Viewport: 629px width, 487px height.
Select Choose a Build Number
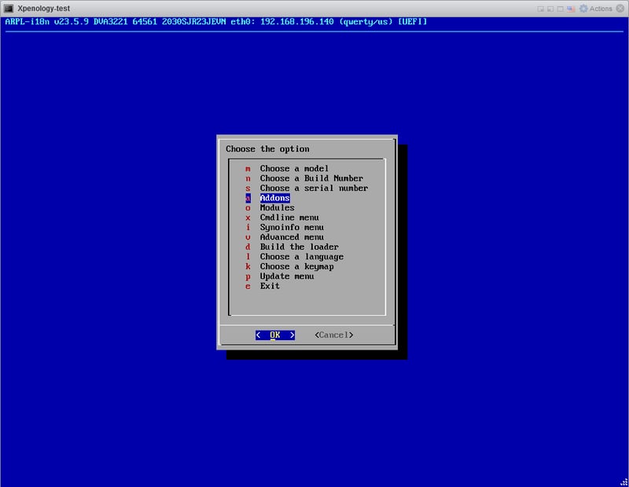pyautogui.click(x=311, y=178)
